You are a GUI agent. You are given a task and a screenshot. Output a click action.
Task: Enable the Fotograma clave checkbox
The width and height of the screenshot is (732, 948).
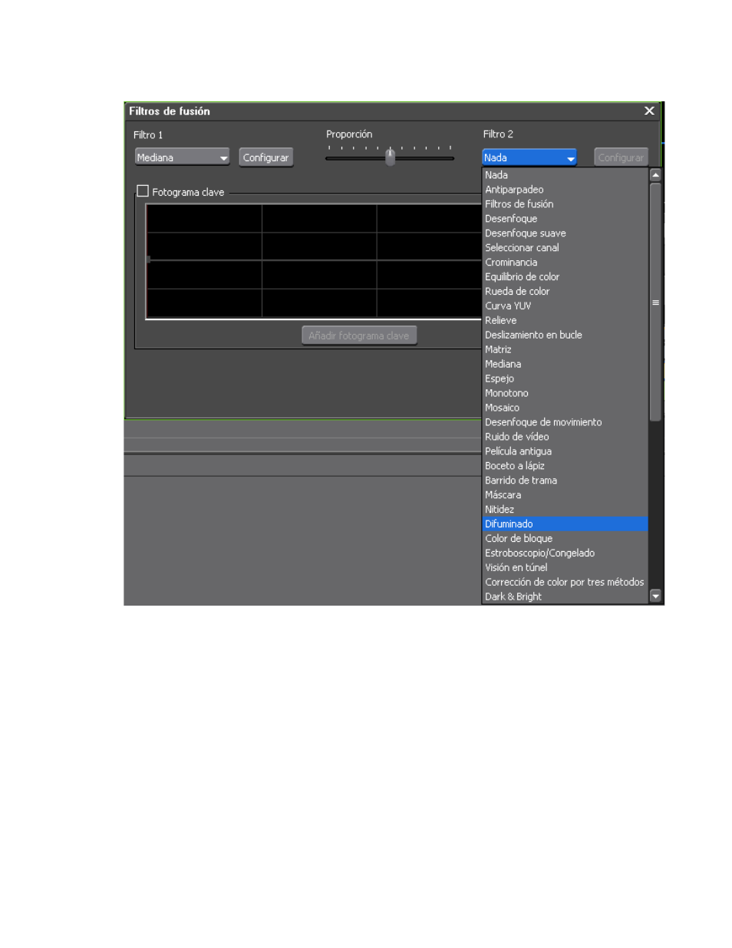coord(143,191)
